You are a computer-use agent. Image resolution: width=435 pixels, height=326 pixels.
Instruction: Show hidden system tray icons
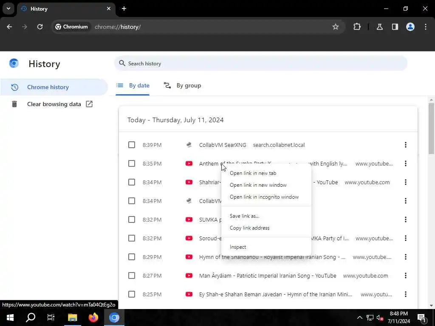[x=359, y=318]
